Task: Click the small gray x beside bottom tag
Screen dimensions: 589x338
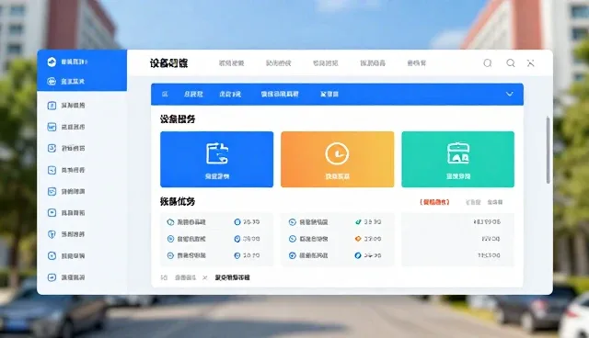Action: (x=204, y=277)
